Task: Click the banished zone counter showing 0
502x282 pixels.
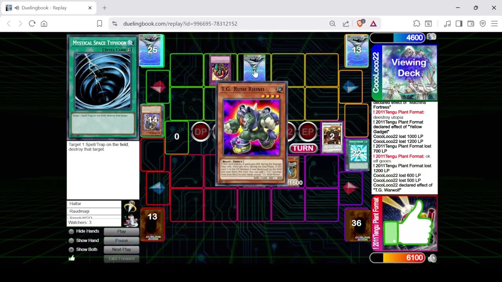Action: point(177,137)
